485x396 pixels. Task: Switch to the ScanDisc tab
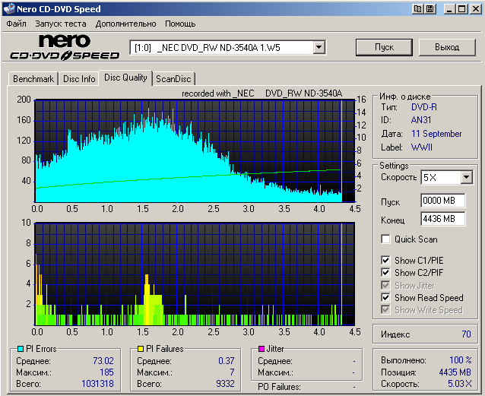click(173, 78)
